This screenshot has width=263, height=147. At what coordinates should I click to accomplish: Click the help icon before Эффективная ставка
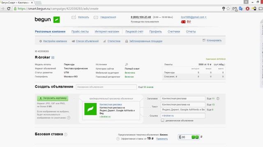[118, 139]
